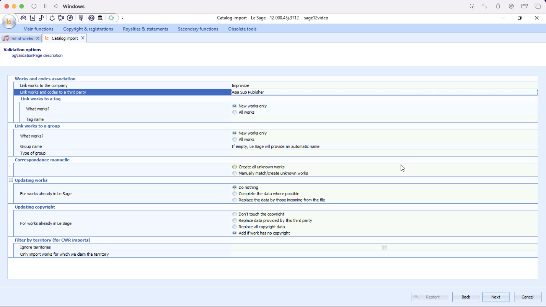Click the Back button
The width and height of the screenshot is (546, 307).
[x=466, y=297]
